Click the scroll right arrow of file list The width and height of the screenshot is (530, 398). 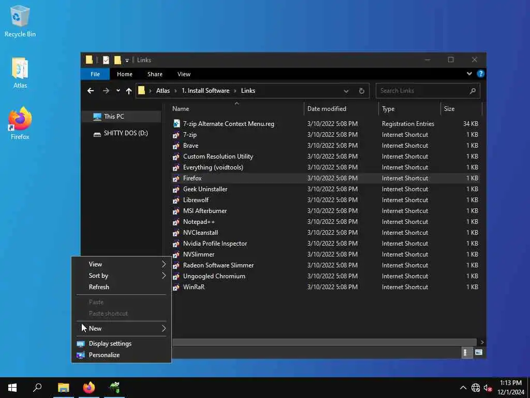pyautogui.click(x=482, y=343)
